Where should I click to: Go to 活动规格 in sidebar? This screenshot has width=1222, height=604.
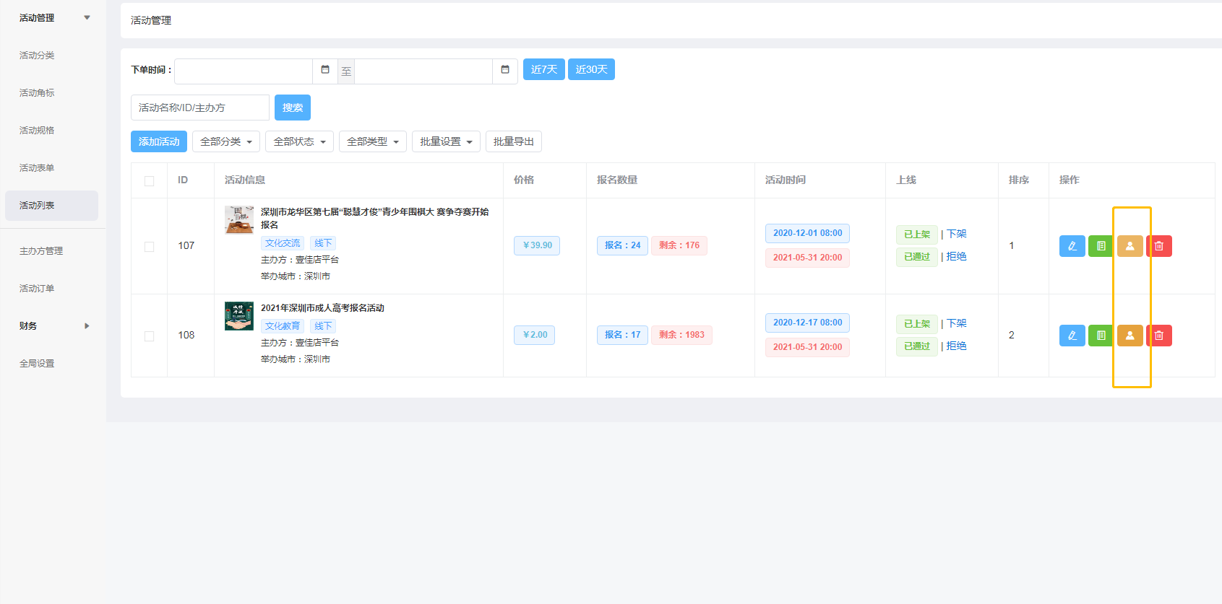point(37,130)
